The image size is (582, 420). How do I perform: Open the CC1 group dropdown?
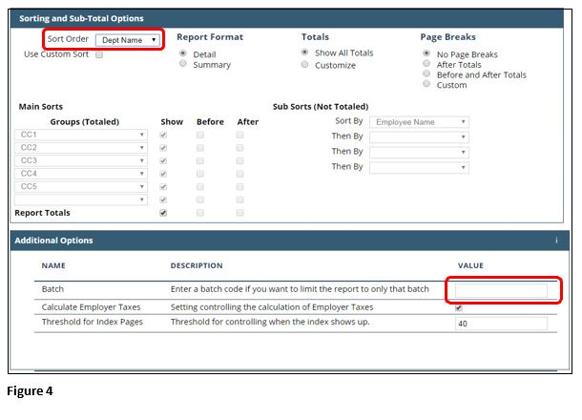[x=82, y=136]
